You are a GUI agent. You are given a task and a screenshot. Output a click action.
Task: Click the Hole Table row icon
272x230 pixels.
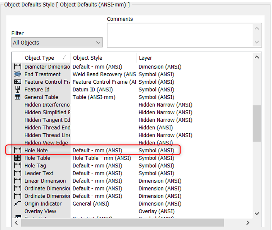coord(18,158)
